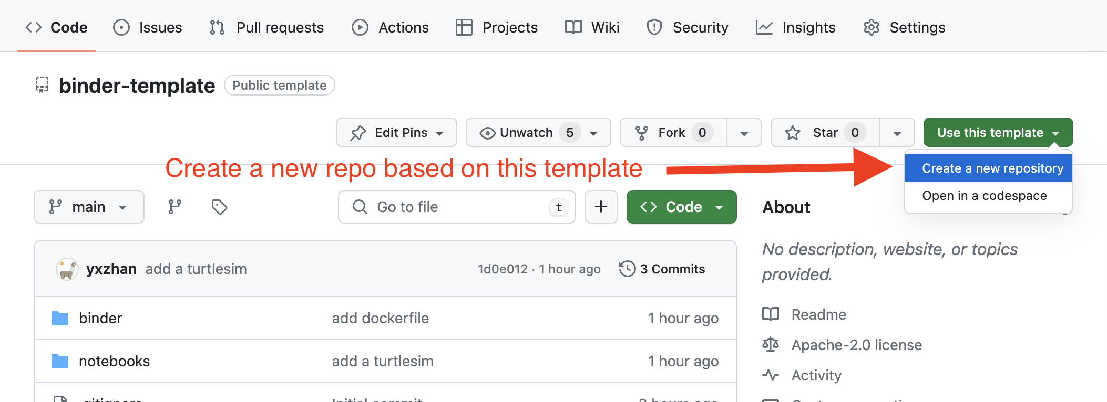Open the binder folder

pyautogui.click(x=100, y=318)
